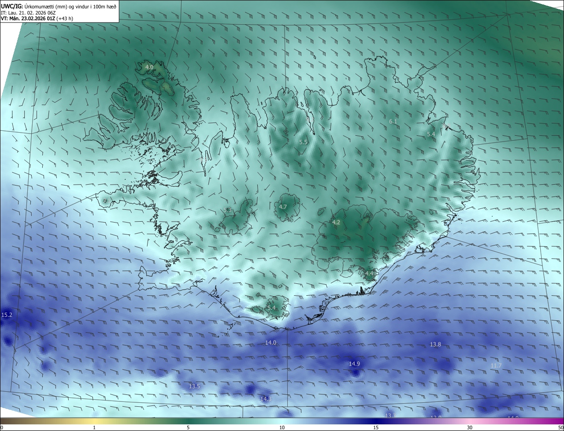Viewport: 564px width, 431px height.
Task: Click the 50 tick on the color scale
Action: 561,427
